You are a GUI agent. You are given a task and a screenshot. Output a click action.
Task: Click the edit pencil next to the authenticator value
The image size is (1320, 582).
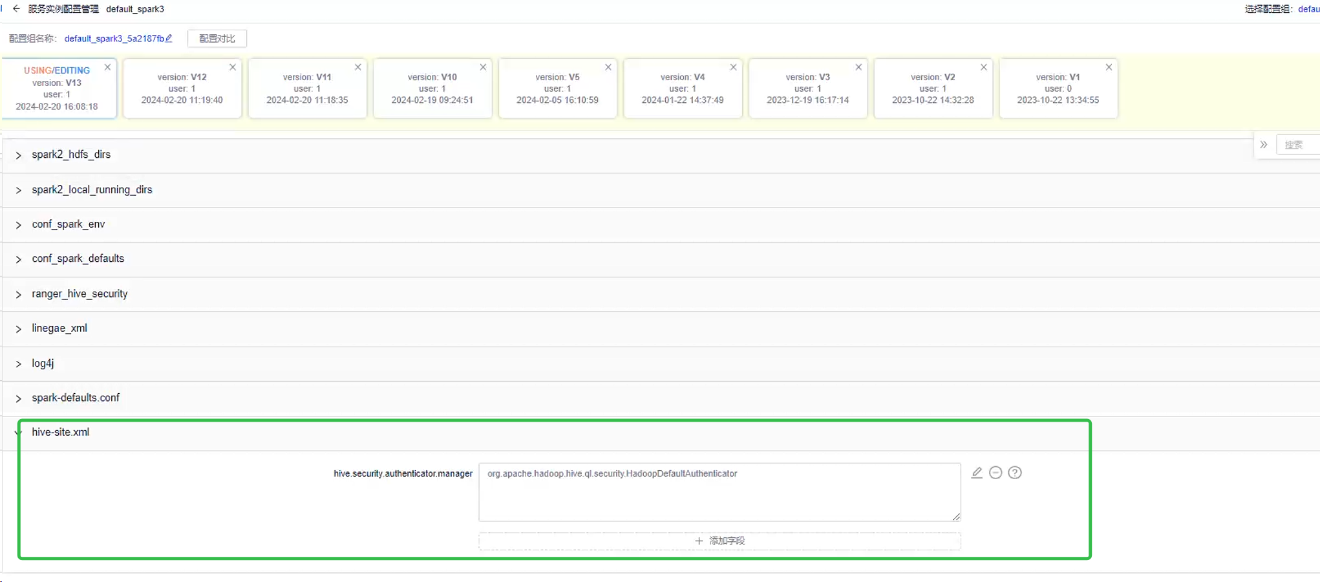[x=977, y=473]
